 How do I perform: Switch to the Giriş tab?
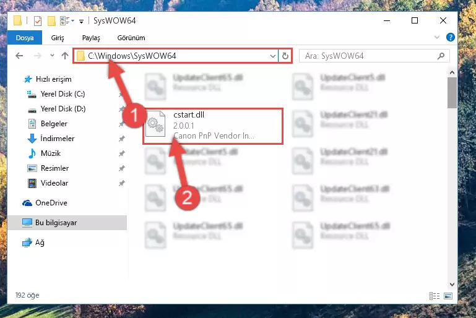pyautogui.click(x=58, y=38)
